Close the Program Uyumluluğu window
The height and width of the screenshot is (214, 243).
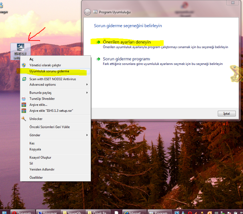(232, 3)
